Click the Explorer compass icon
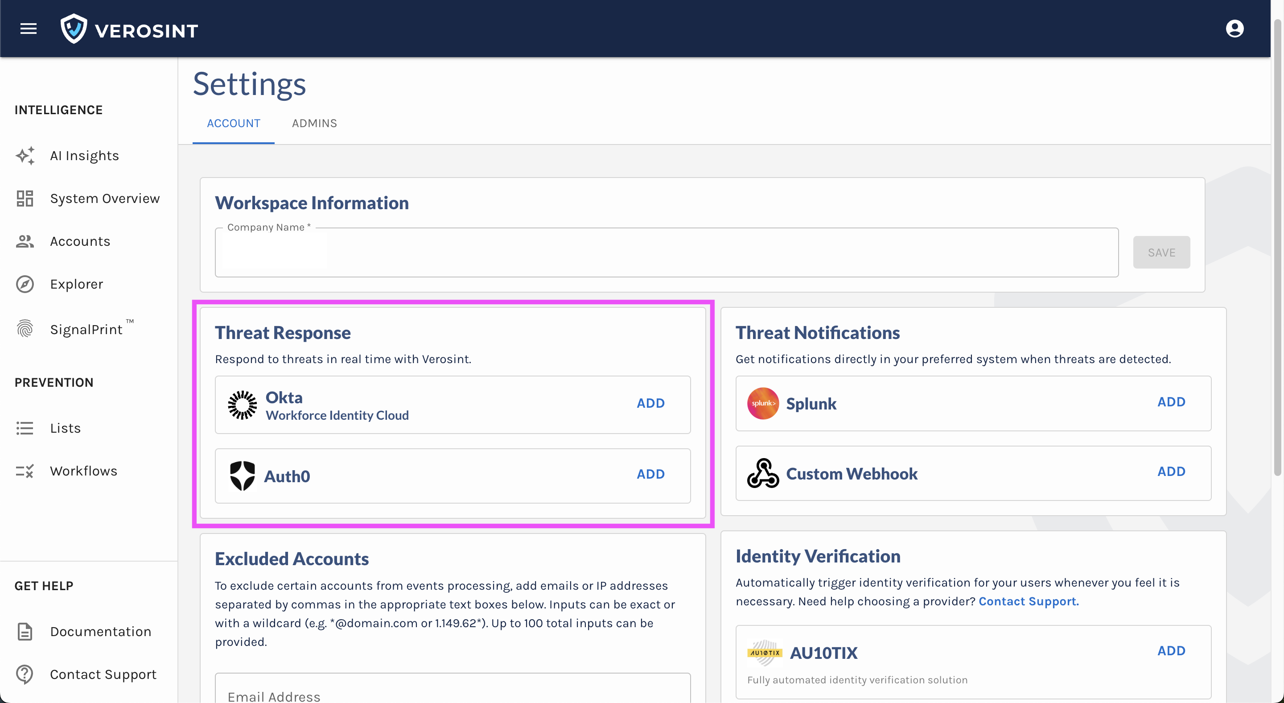The image size is (1284, 703). 25,284
